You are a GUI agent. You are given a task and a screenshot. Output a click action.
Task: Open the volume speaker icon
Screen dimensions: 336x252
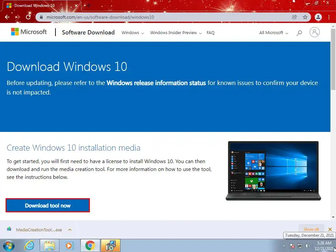click(x=308, y=246)
